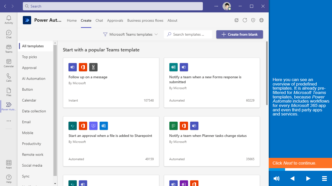The image size is (332, 186).
Task: Go to the Home tab
Action: tap(72, 20)
